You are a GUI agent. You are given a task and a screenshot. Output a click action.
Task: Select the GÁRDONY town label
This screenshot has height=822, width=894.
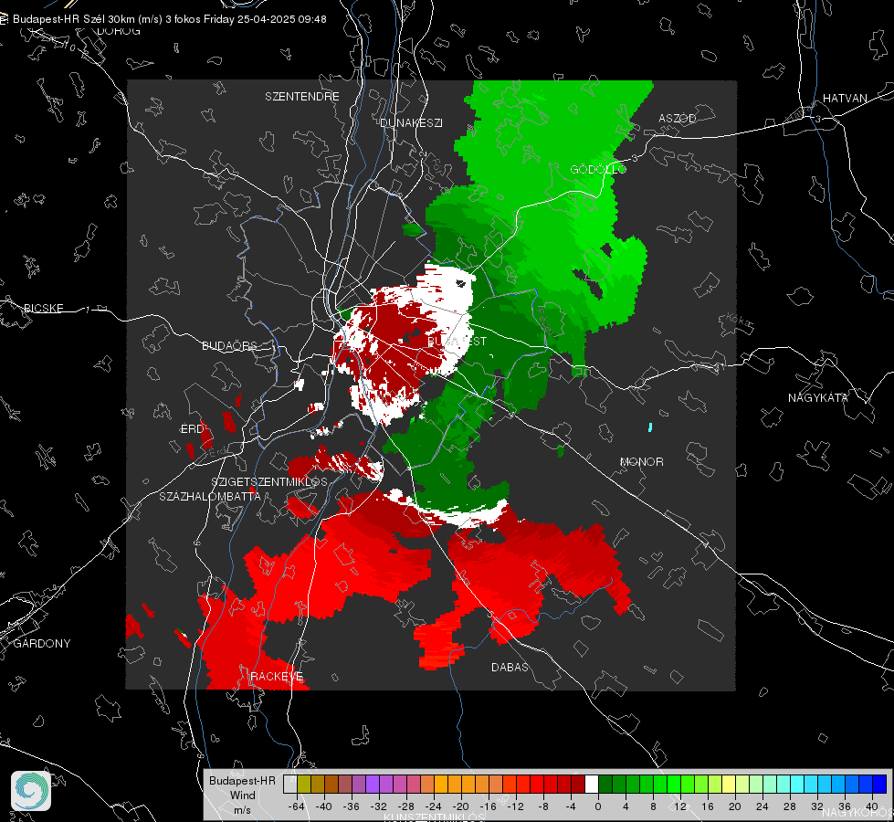pyautogui.click(x=42, y=644)
